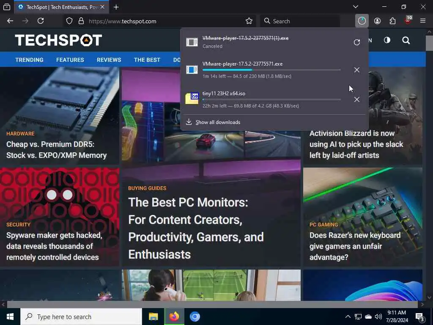Bookmark this page with the star icon
Viewport: 433px width, 325px height.
pos(249,21)
